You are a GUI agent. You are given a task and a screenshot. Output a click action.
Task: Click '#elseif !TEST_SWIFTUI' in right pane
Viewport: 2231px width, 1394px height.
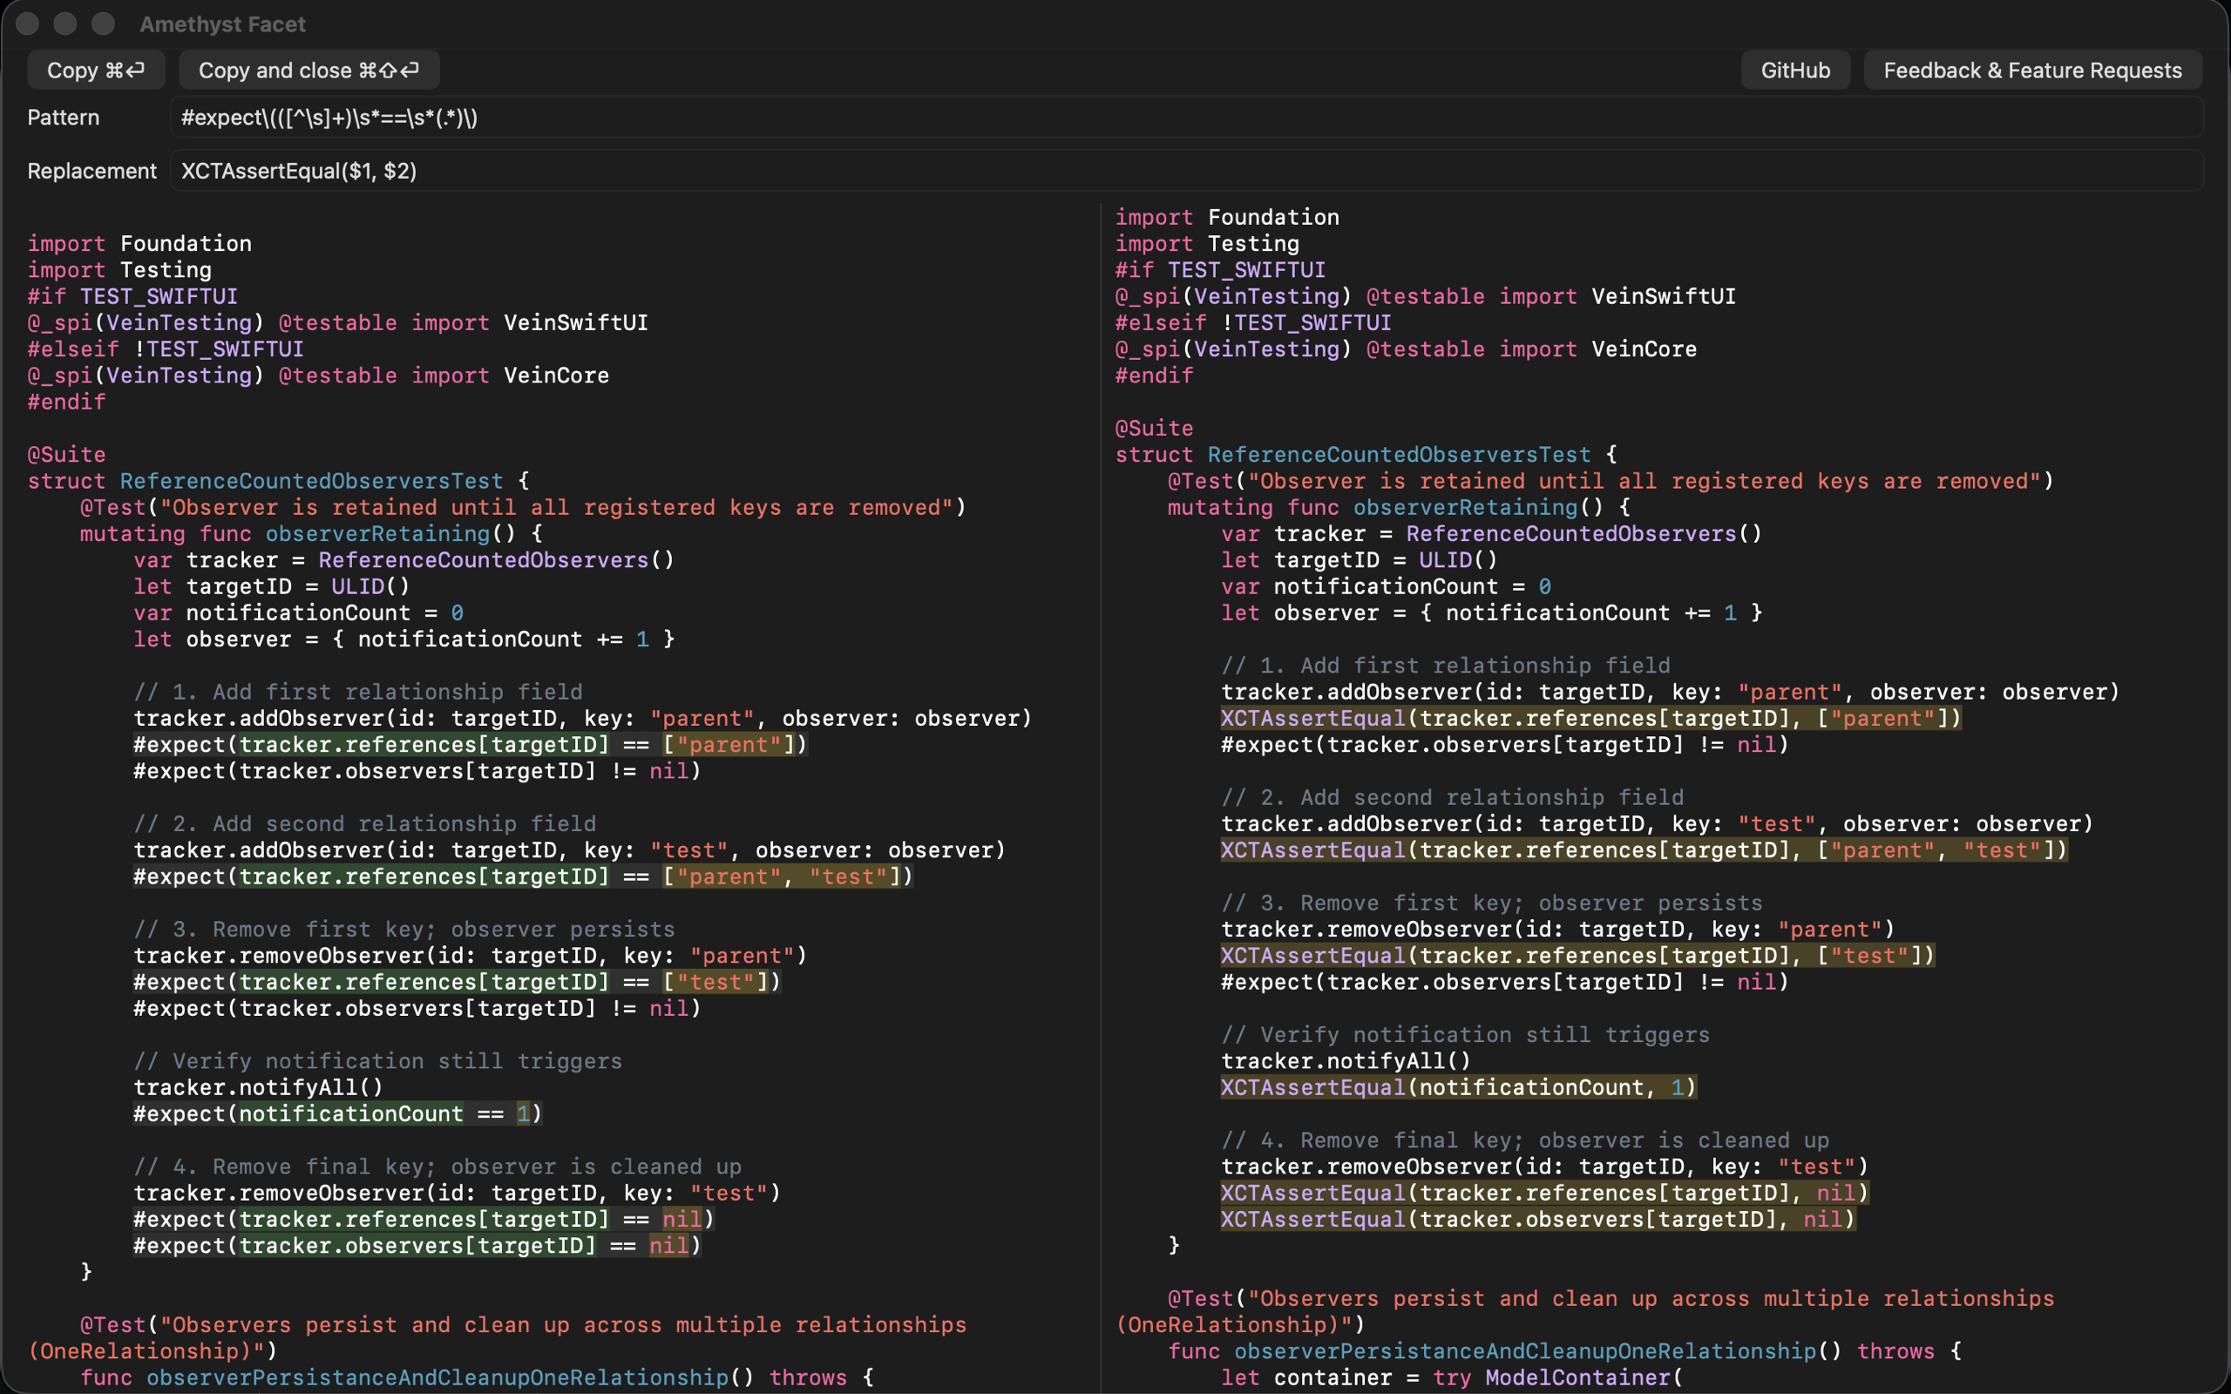1253,322
